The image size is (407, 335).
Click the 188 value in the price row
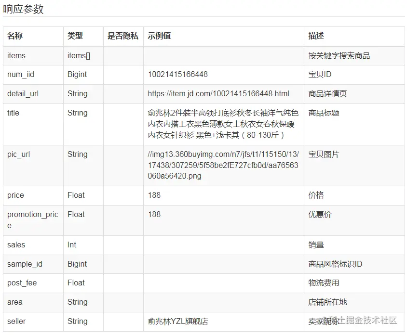coord(154,195)
